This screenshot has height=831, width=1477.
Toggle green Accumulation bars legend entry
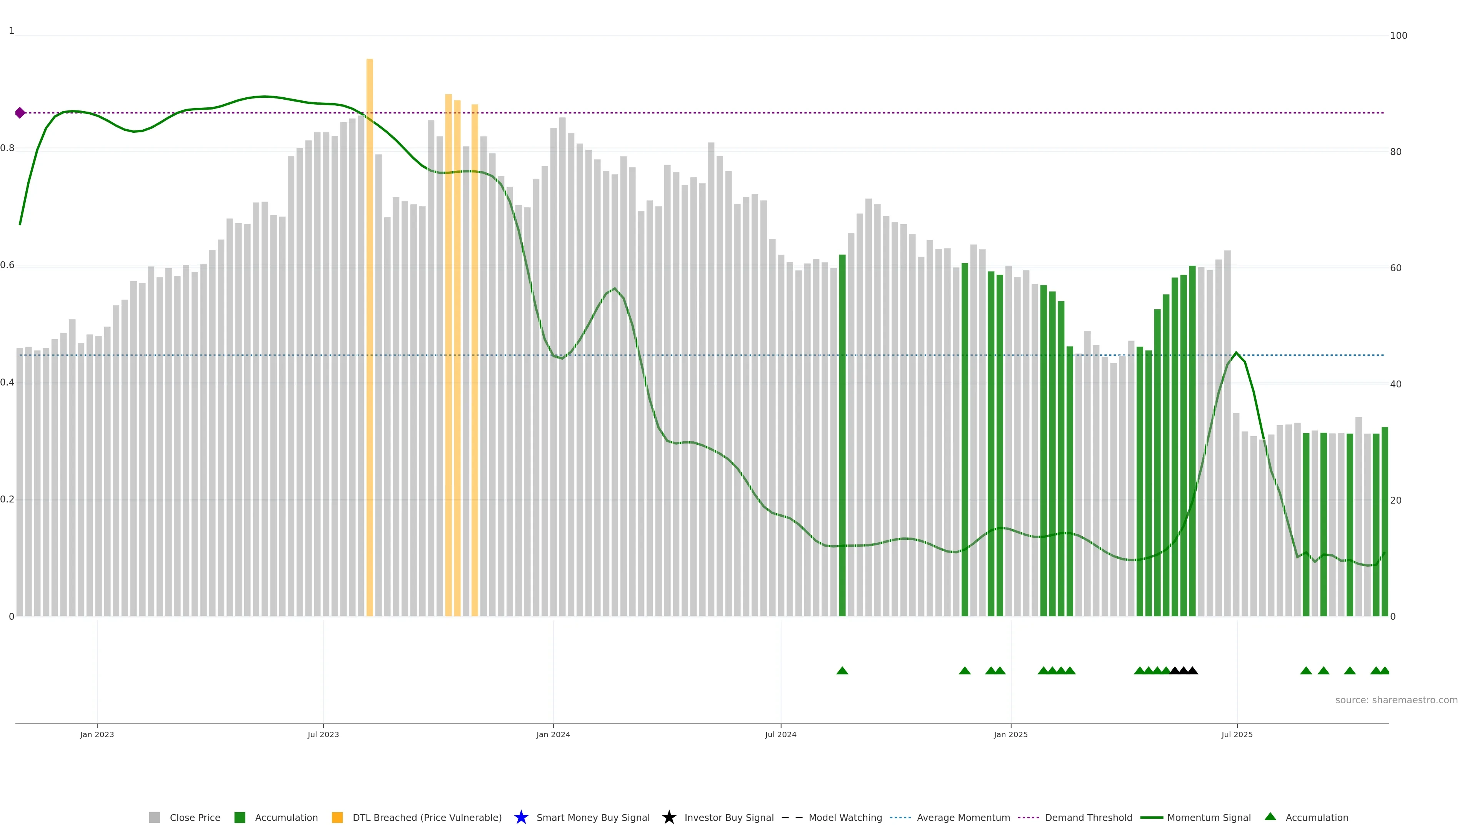[285, 817]
